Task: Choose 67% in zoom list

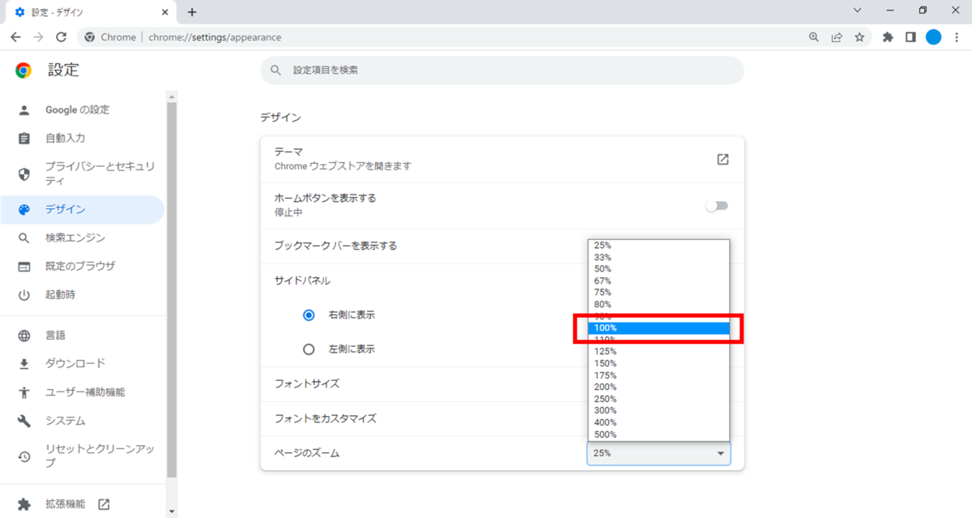Action: (659, 280)
